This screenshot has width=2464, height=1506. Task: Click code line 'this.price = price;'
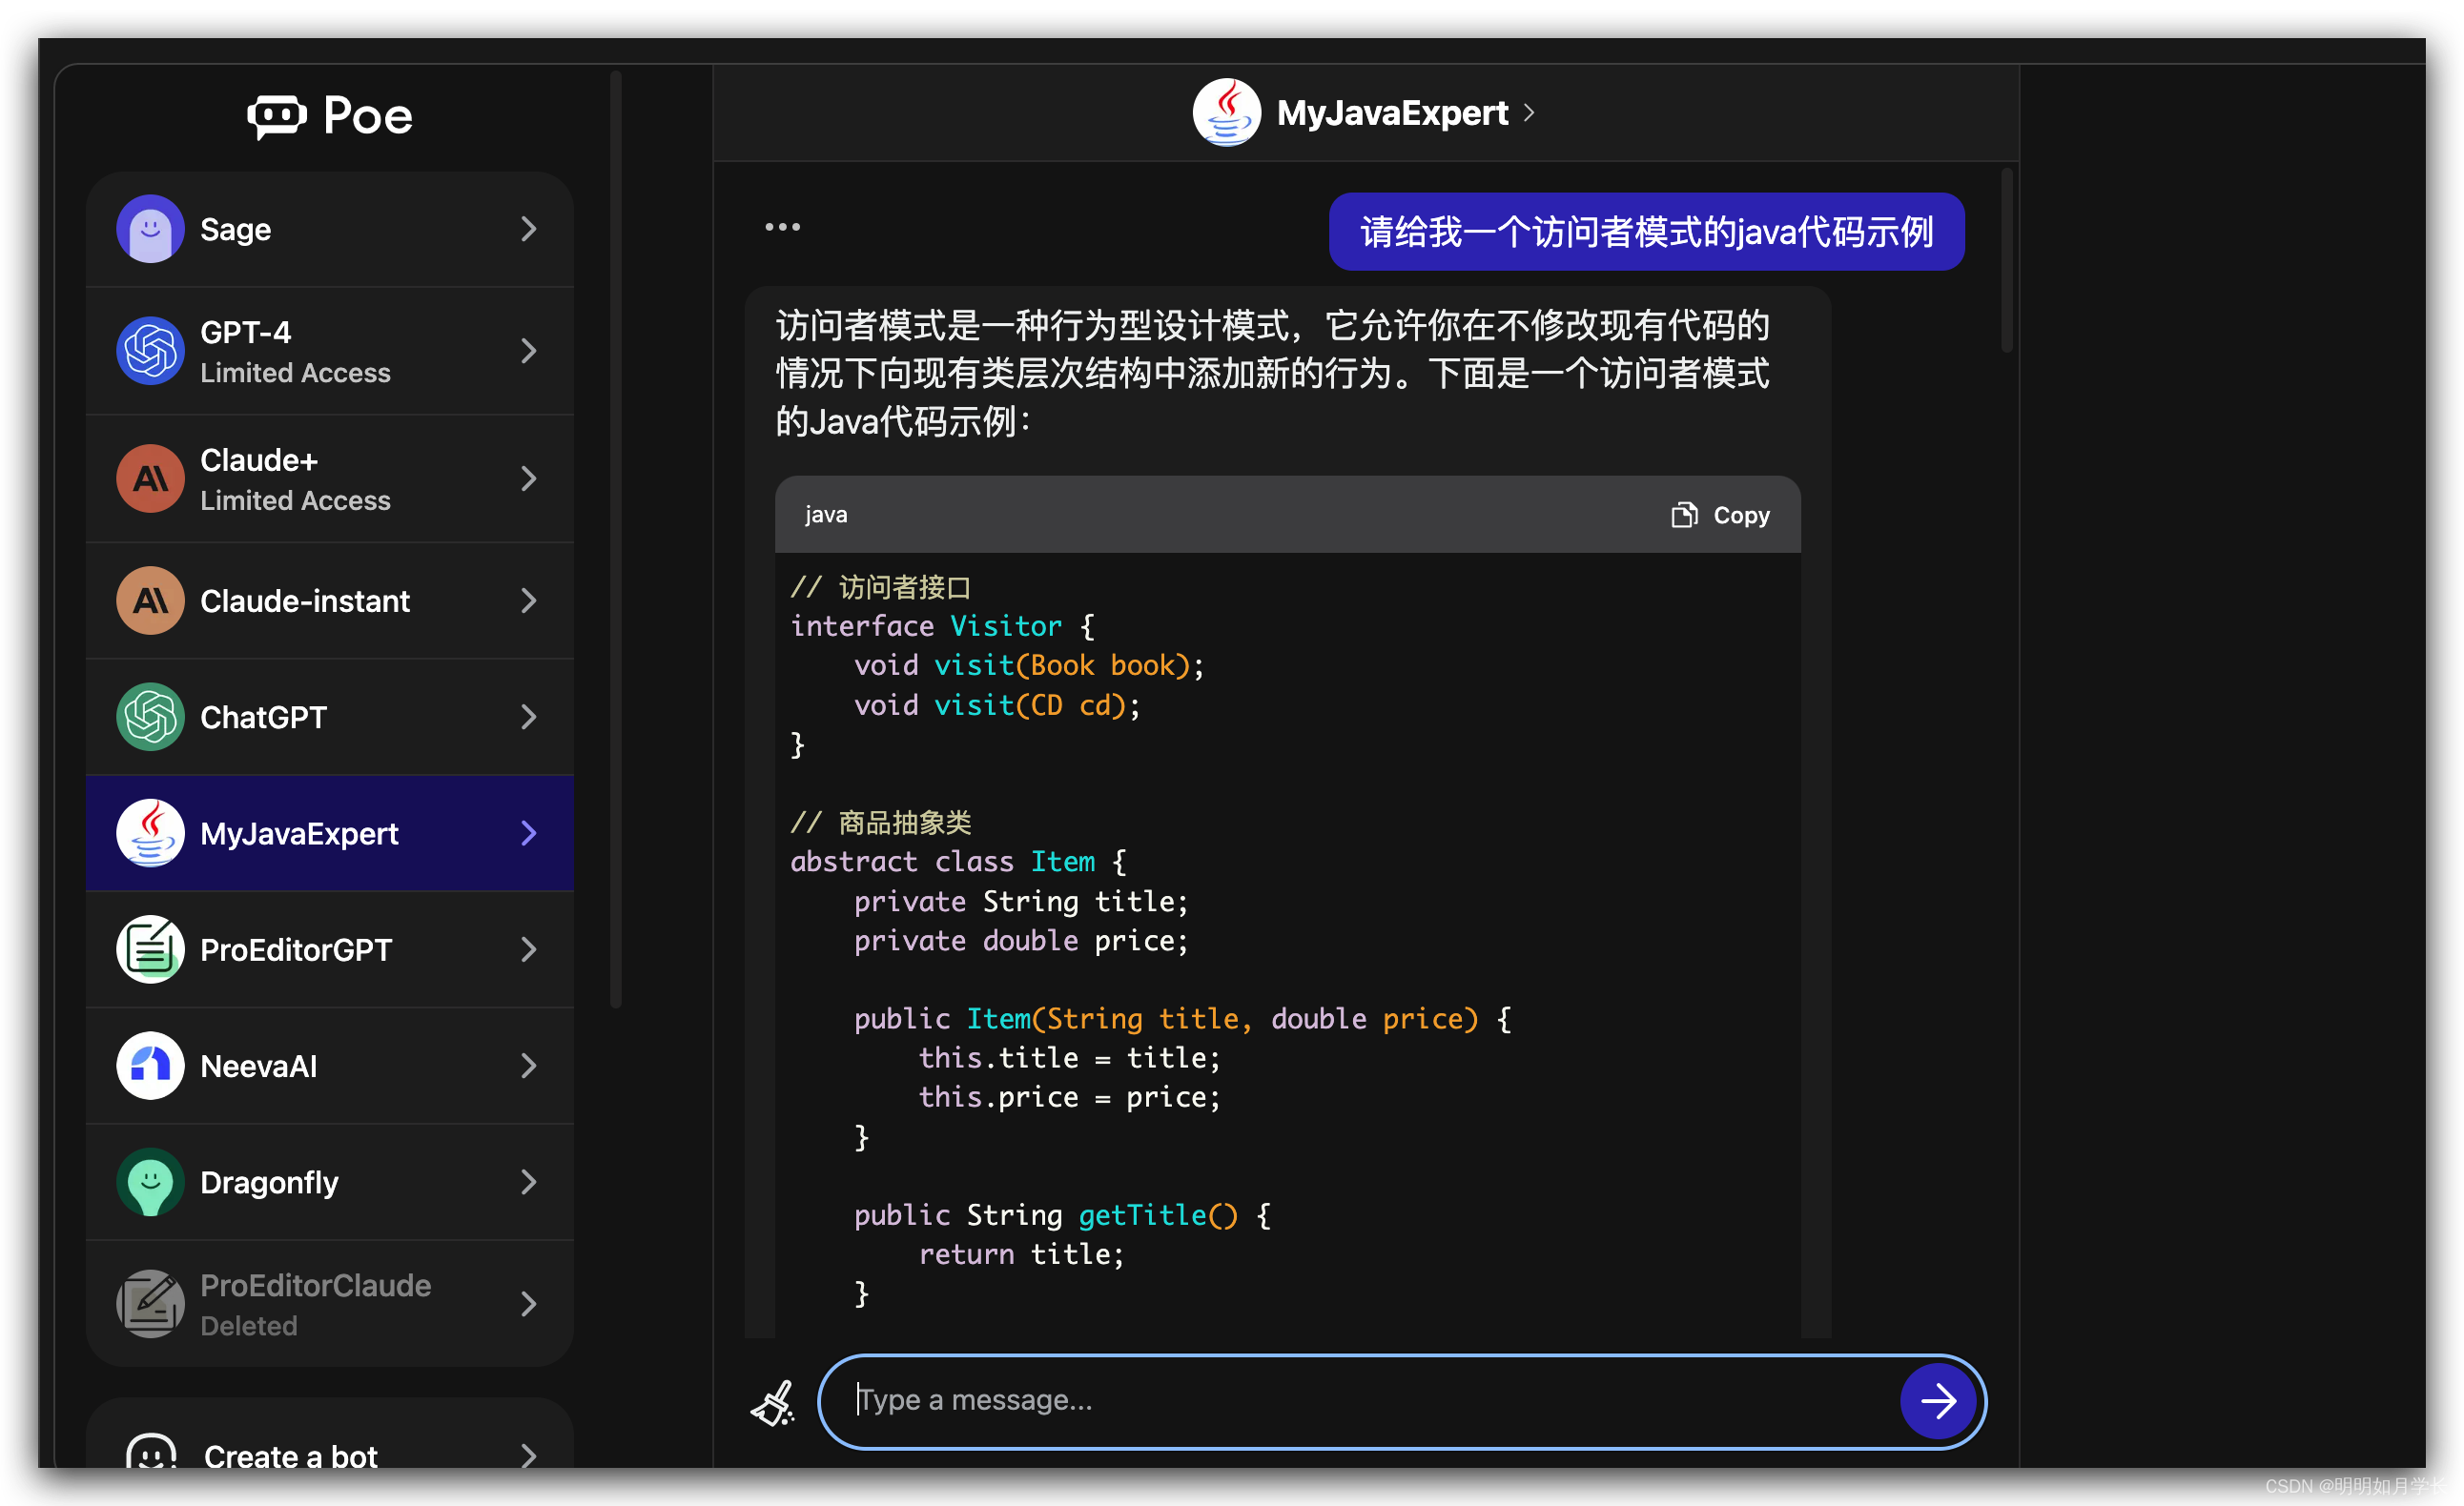click(x=1069, y=1097)
